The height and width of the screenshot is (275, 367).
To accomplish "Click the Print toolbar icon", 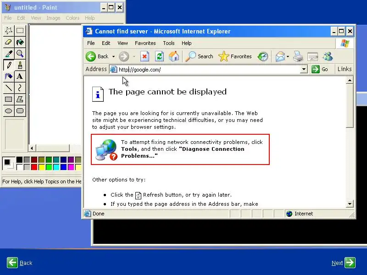I will (298, 56).
